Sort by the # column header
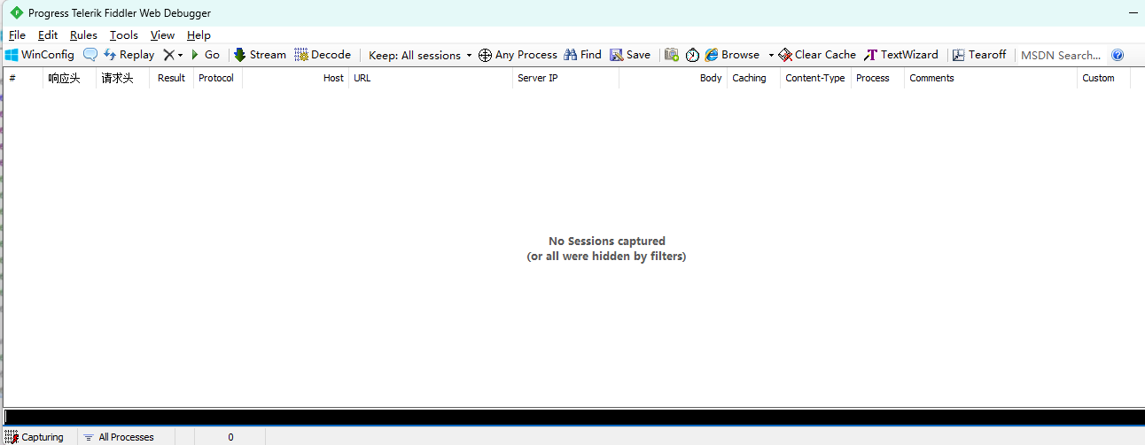1145x445 pixels. tap(23, 78)
